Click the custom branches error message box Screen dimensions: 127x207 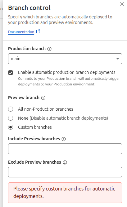[65, 193]
